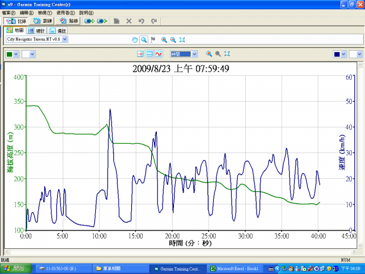This screenshot has width=365, height=274.
Task: Click the grayed new document icon
Action: (116, 21)
